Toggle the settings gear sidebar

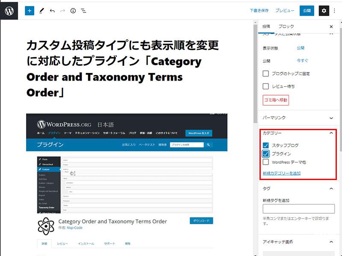[x=324, y=11]
